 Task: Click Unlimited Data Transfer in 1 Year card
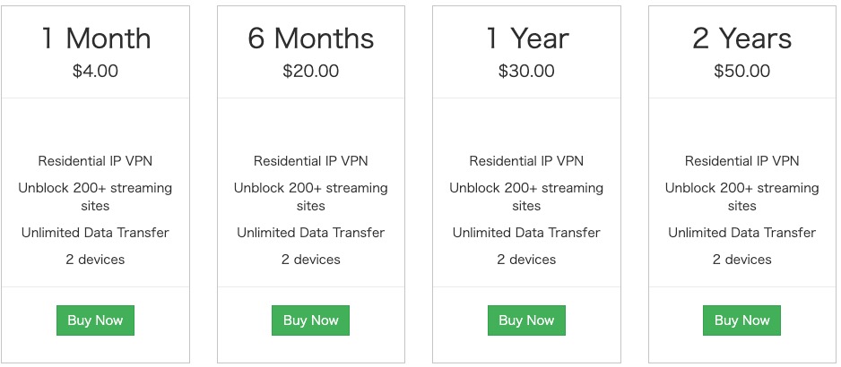[x=526, y=233]
